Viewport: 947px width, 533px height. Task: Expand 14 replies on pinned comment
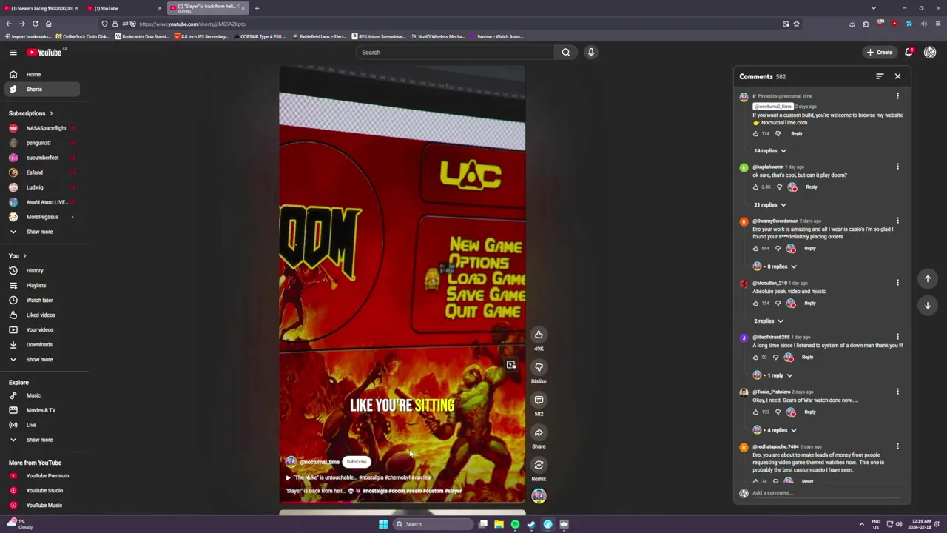tap(769, 150)
